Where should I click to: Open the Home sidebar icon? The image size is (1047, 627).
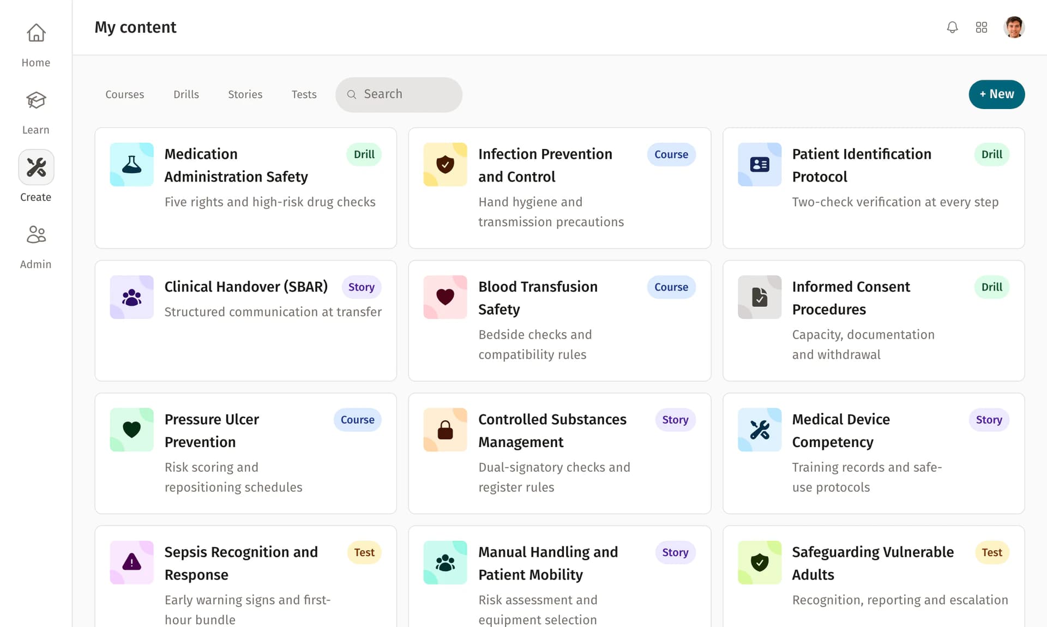point(35,33)
